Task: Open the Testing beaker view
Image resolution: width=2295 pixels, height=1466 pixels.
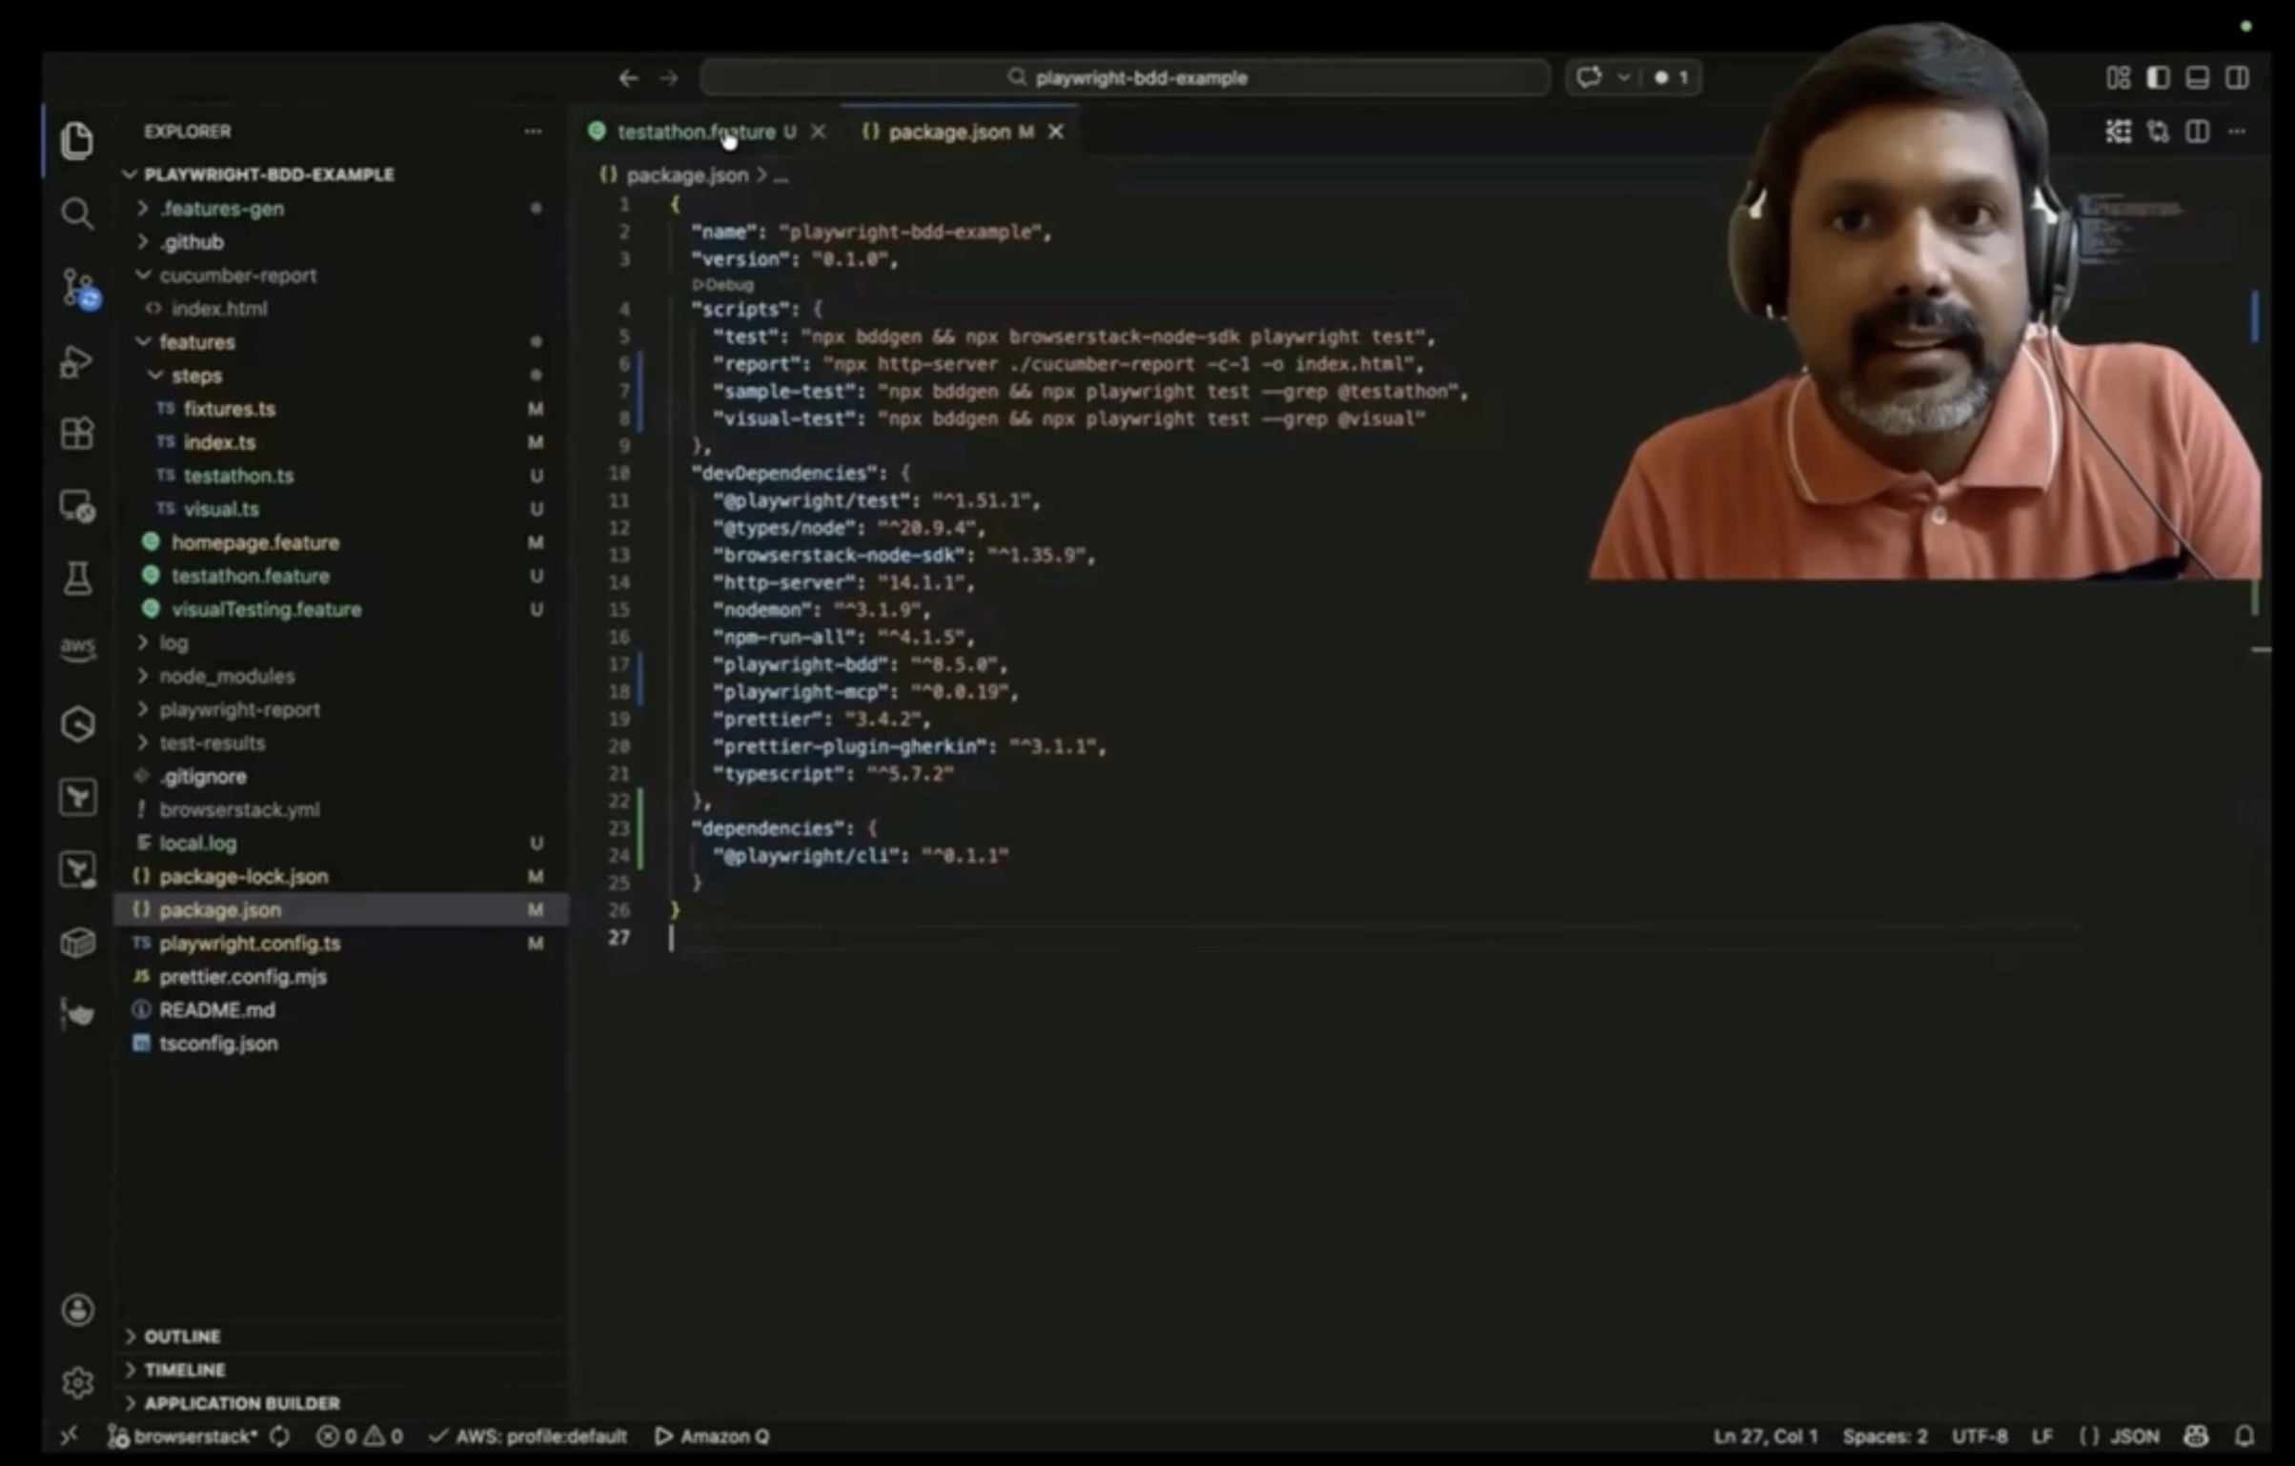Action: point(76,578)
